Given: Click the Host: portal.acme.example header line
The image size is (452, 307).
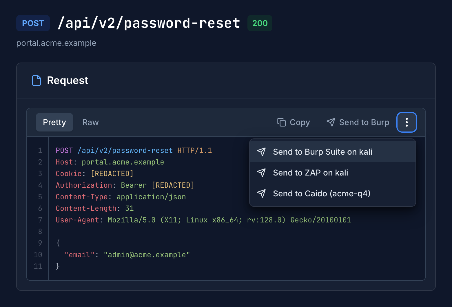Looking at the screenshot, I should (x=110, y=162).
